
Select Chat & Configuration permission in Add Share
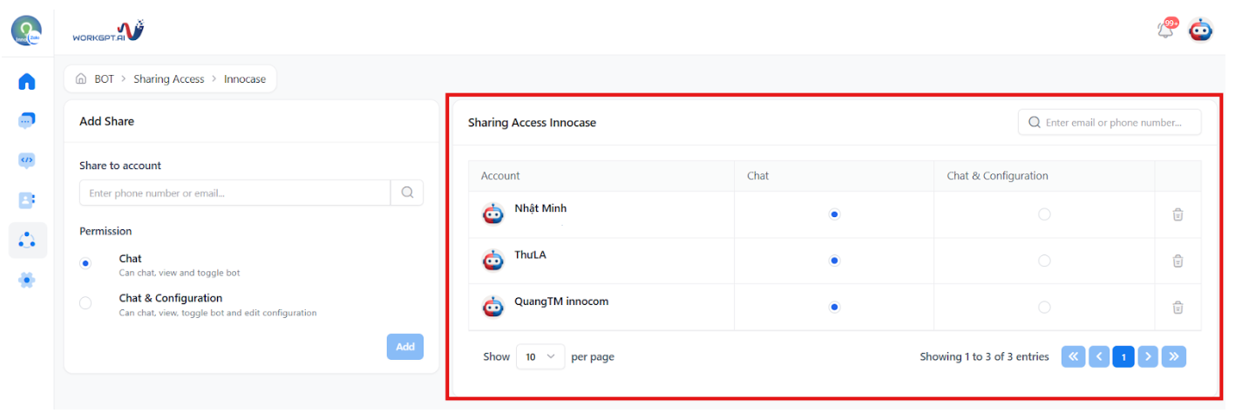(85, 303)
